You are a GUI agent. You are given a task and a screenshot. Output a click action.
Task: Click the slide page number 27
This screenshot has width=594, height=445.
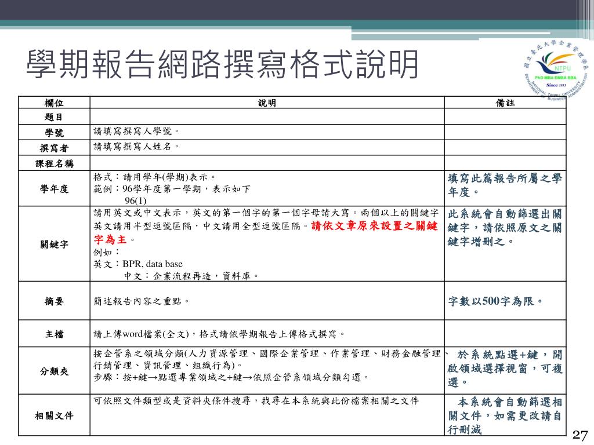[579, 435]
